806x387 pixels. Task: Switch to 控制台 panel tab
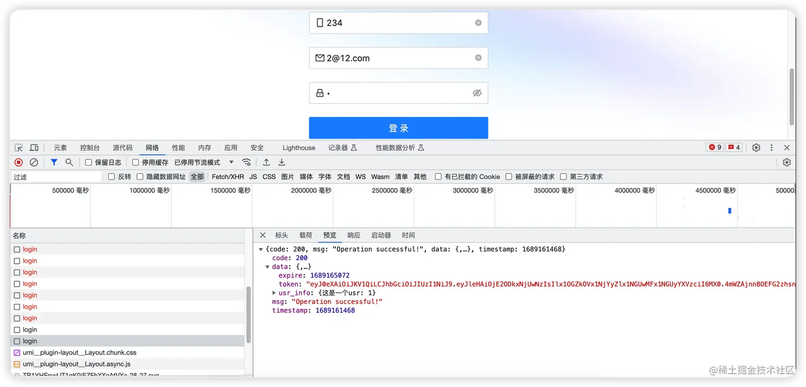pyautogui.click(x=90, y=148)
